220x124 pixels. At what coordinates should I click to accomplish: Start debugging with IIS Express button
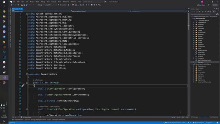62,5
